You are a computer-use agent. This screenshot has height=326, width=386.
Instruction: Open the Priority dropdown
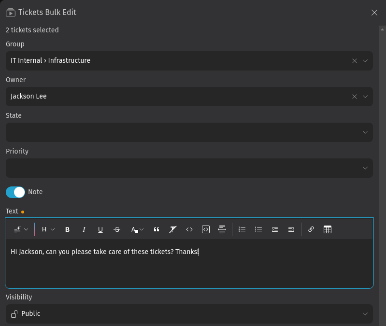click(189, 168)
